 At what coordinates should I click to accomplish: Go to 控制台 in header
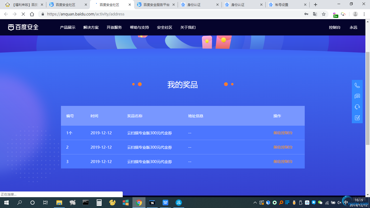[335, 27]
